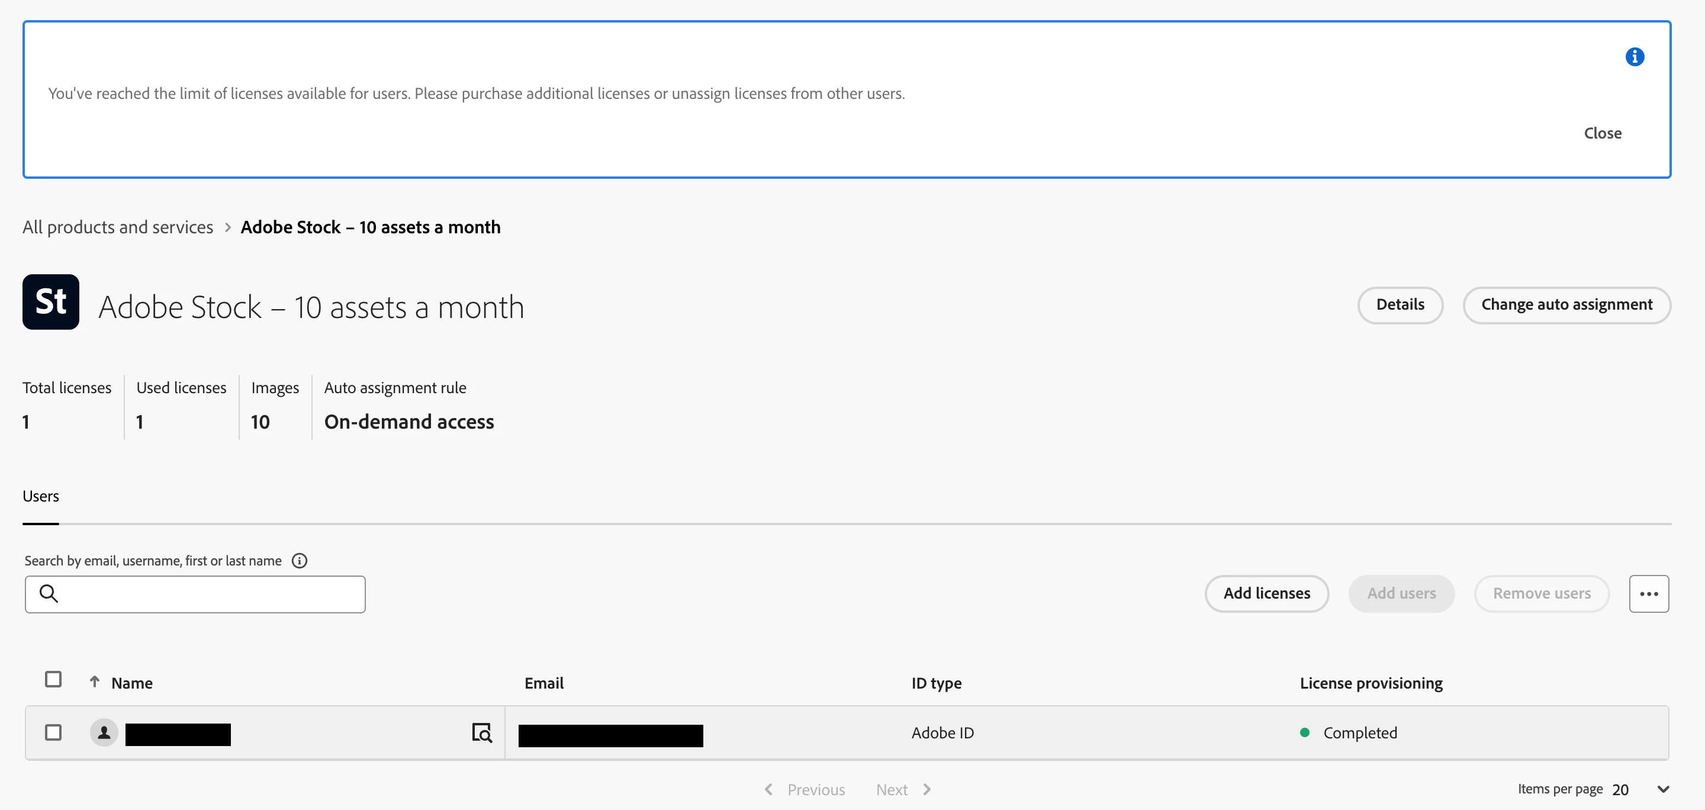
Task: Click the user avatar icon in row
Action: [x=104, y=732]
